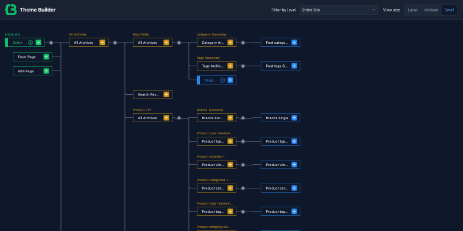Image resolution: width=463 pixels, height=231 pixels.
Task: Click plus icon on Front Page node
Action: 46,57
